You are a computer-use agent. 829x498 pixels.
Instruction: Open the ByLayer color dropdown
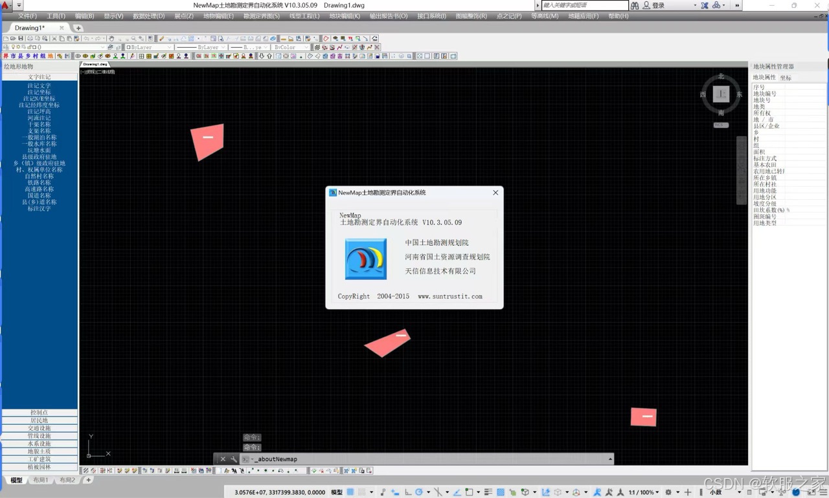tap(169, 47)
